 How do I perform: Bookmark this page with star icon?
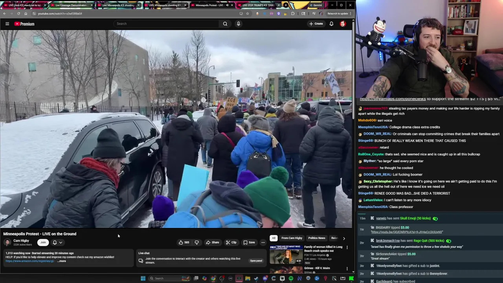248,13
